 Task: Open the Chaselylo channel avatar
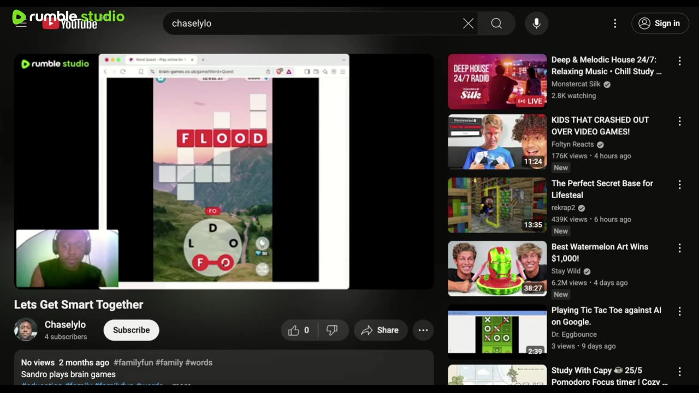(x=26, y=330)
